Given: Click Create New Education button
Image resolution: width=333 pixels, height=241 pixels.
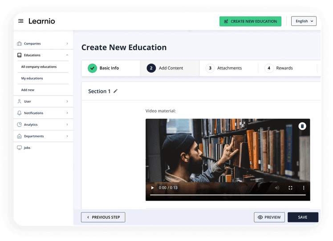Looking at the screenshot, I should point(251,21).
